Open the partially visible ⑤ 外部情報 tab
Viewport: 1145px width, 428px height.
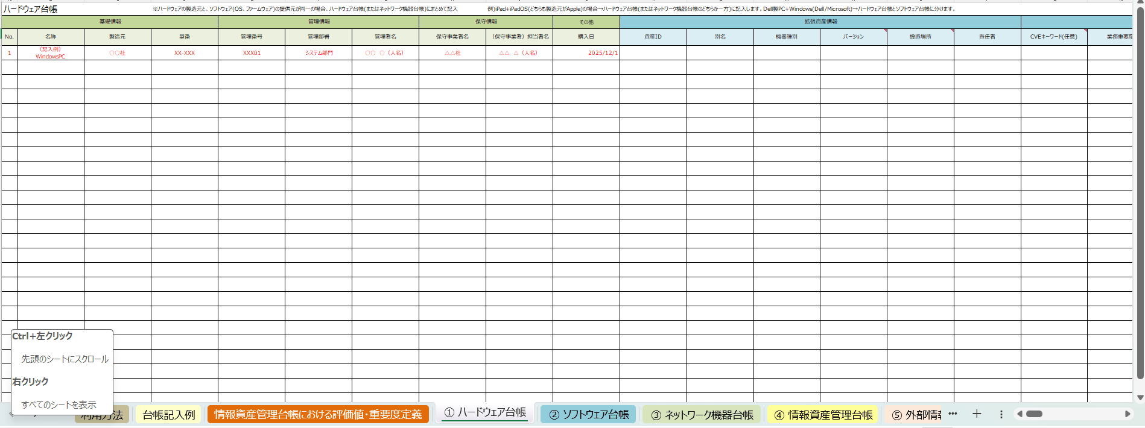pos(915,415)
